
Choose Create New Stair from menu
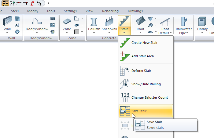tap(144, 43)
